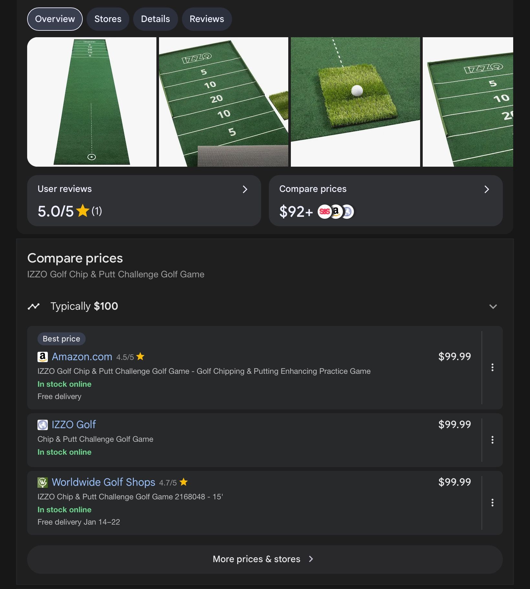Open three-dot menu for IZZO Golf listing

click(x=492, y=440)
